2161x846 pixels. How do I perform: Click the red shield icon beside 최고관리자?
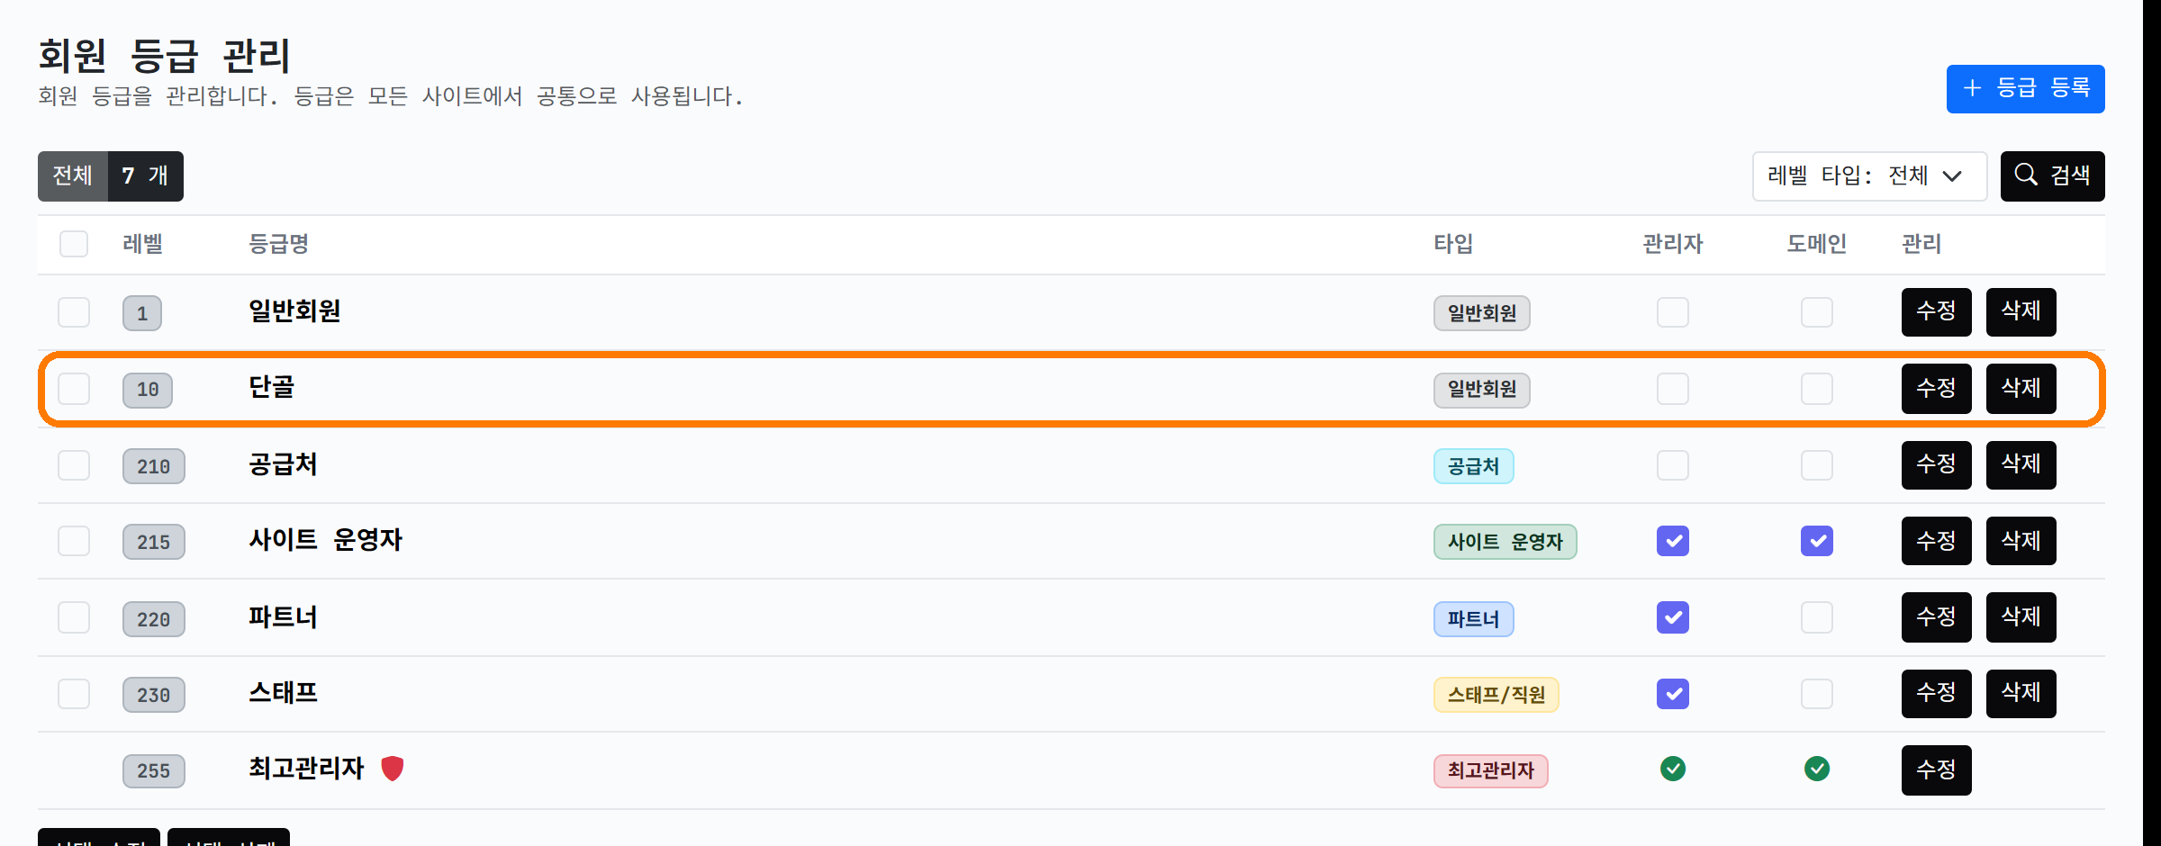click(393, 769)
